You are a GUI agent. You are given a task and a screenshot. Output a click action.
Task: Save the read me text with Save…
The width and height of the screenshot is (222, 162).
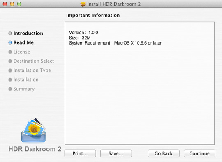coord(116,153)
